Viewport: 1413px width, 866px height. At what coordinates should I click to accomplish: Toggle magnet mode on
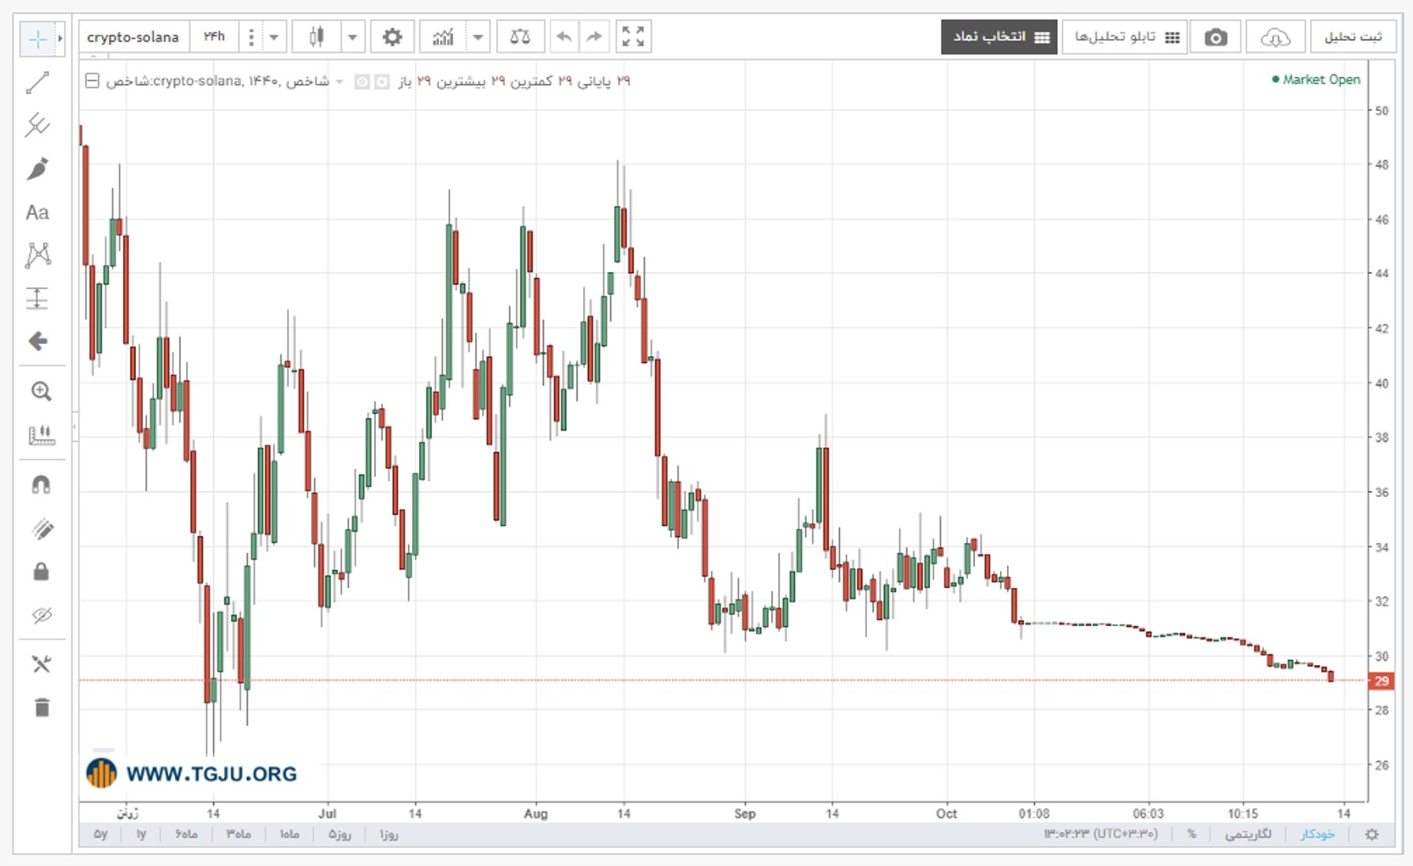[41, 484]
